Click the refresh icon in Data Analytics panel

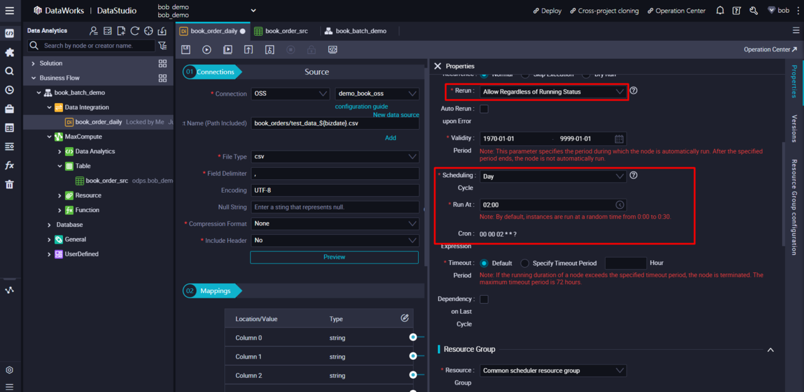[135, 31]
